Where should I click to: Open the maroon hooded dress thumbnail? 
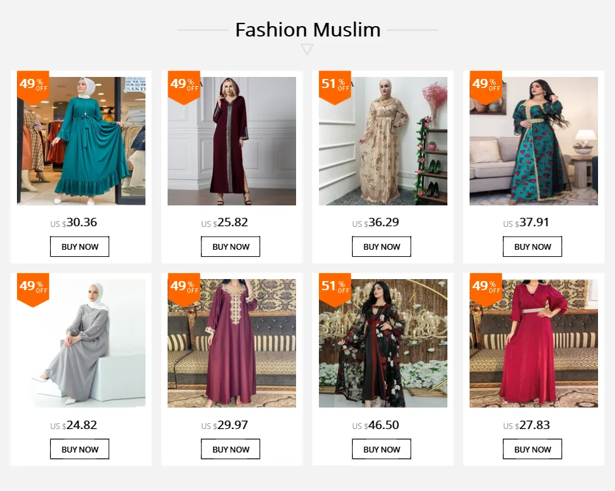point(232,141)
